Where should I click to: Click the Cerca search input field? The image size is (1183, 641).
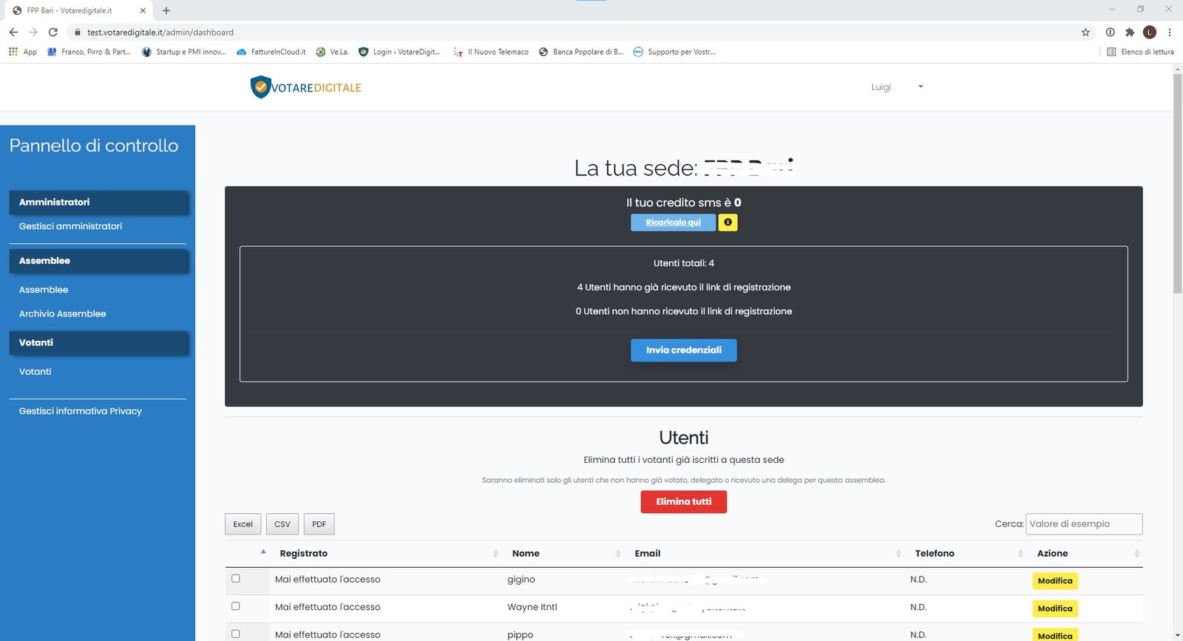point(1083,524)
